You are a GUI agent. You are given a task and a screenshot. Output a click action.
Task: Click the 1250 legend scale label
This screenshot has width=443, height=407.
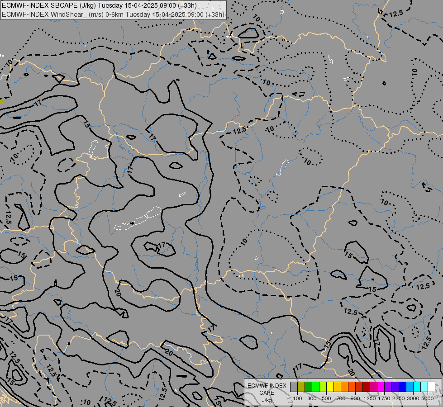370,398
